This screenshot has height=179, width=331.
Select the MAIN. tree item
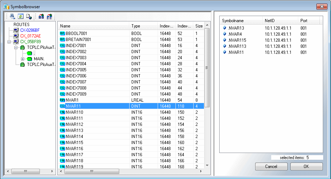(39, 59)
